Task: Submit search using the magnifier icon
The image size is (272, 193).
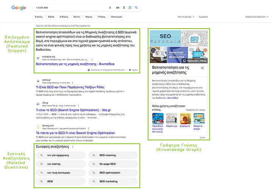Action: [136, 8]
